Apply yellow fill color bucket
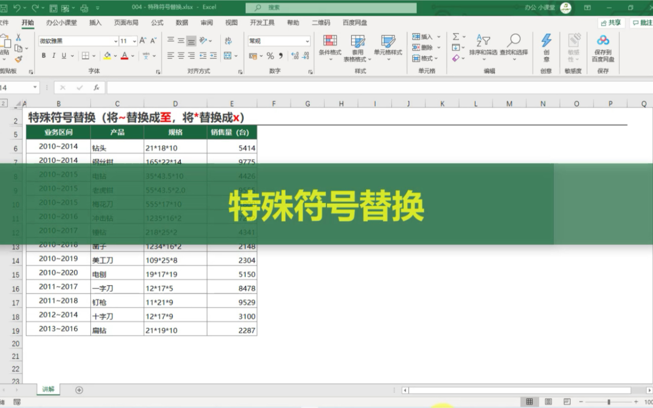Screen dimensions: 653x408 [x=107, y=56]
